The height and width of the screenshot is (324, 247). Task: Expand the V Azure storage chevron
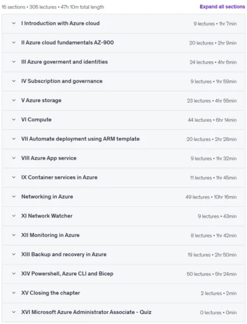click(x=14, y=100)
